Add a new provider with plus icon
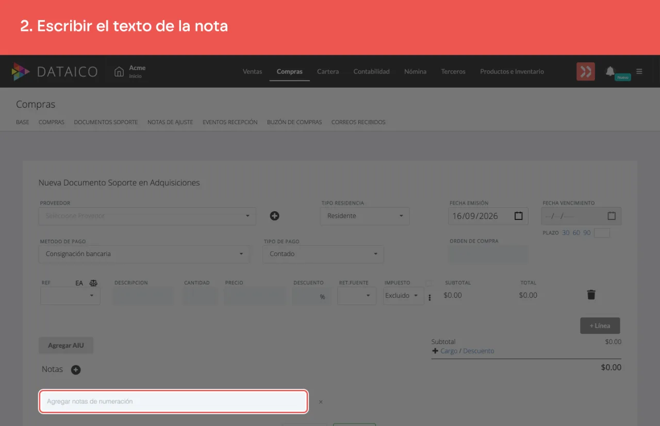660x426 pixels. [x=275, y=216]
